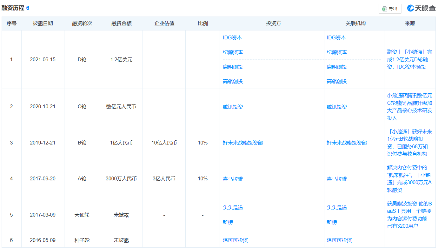The height and width of the screenshot is (248, 438).
Task: Click the 天眼查 logo
Action: pos(421,8)
